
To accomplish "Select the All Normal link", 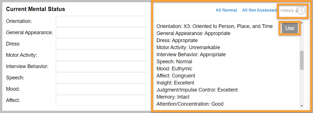I will (x=226, y=10).
